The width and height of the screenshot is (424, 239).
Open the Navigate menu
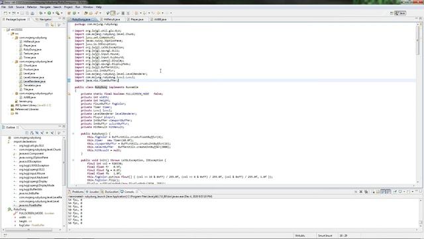pos(45,7)
